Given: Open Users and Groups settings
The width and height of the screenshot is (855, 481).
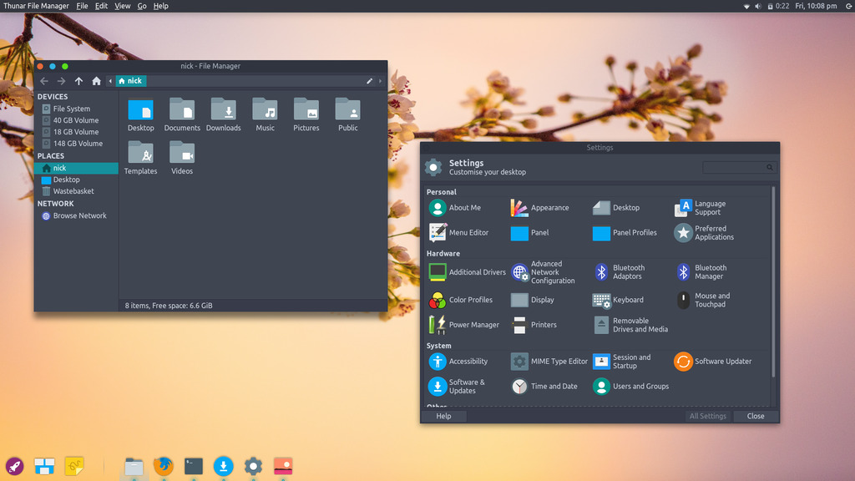Looking at the screenshot, I should [x=630, y=386].
